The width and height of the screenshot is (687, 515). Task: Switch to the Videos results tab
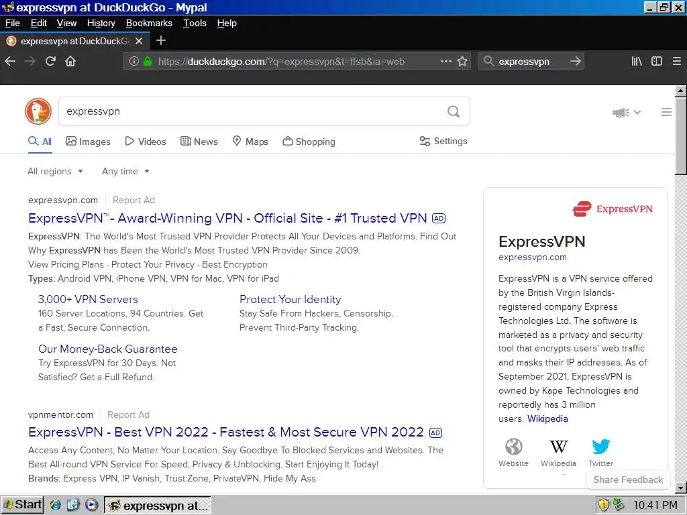click(x=146, y=141)
